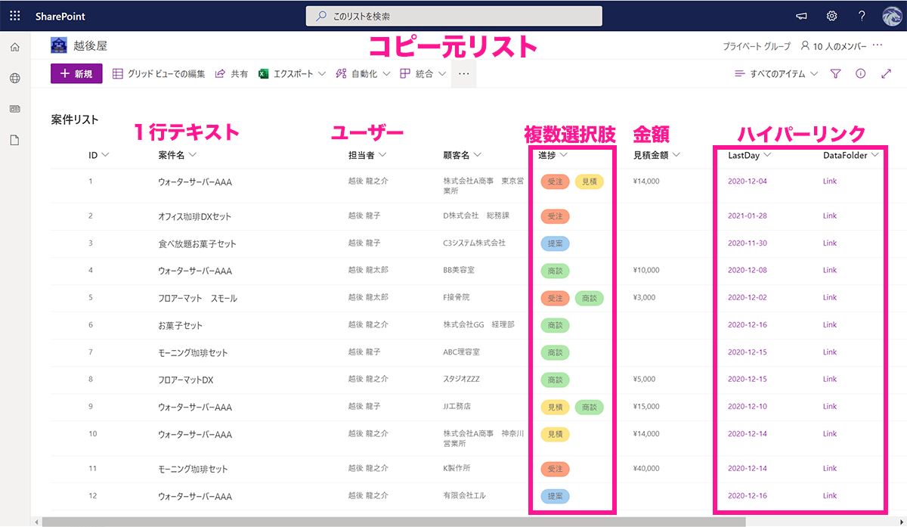Image resolution: width=907 pixels, height=527 pixels.
Task: Open the 自動化 dropdown menu
Action: point(362,74)
